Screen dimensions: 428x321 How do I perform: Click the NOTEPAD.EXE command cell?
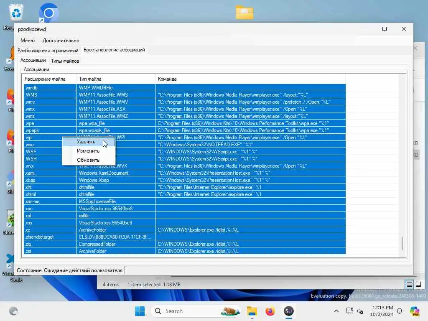pos(250,144)
